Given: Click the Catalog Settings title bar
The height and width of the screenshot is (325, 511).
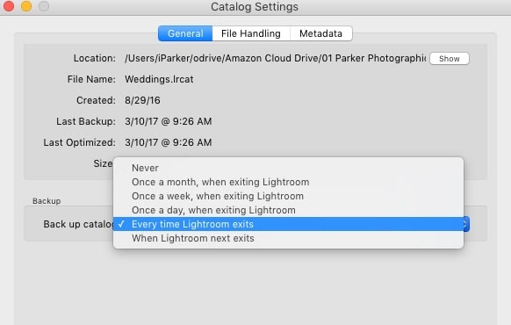Looking at the screenshot, I should click(x=255, y=7).
